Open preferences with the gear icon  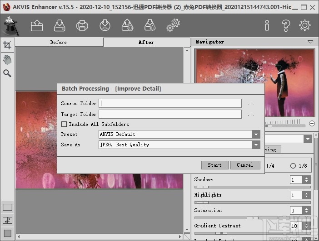click(x=305, y=25)
